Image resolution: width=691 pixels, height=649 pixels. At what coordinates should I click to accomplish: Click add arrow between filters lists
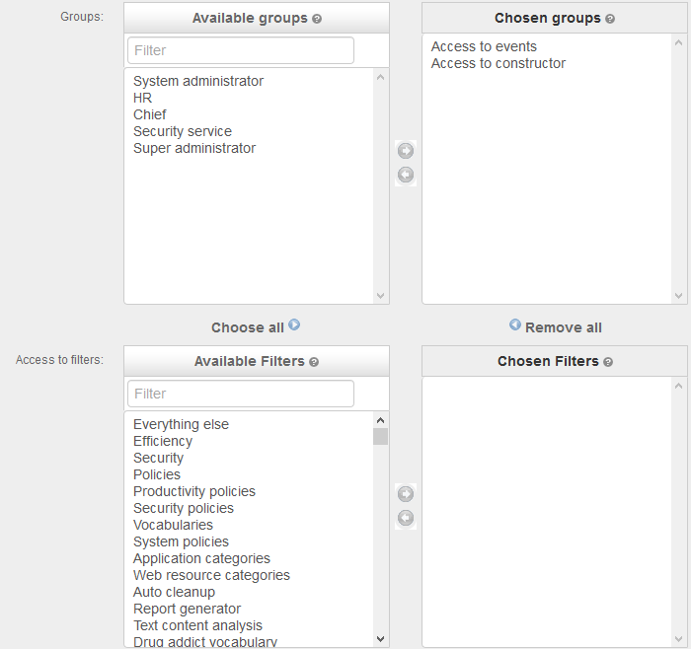coord(405,494)
